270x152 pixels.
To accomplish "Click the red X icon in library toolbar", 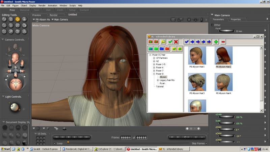I will 176,42.
